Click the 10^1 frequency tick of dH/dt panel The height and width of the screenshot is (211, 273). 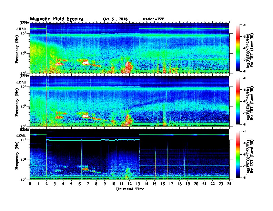(x=24, y=33)
